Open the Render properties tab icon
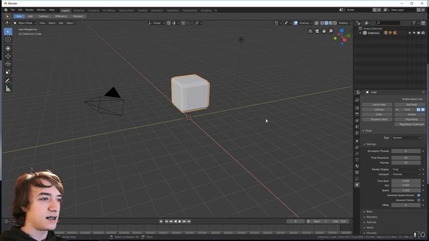This screenshot has width=429, height=241. coord(357,108)
